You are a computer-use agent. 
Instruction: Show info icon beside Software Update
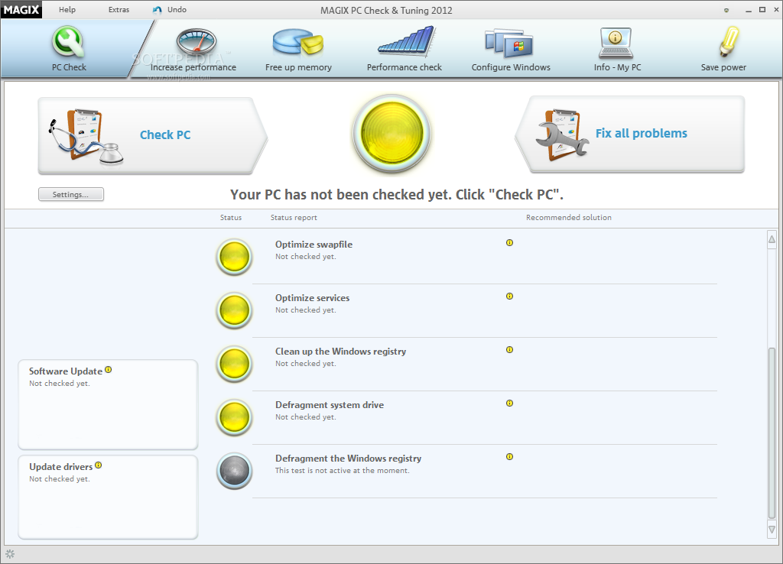(109, 370)
